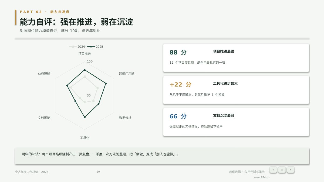Click the 项目推进最强 card heading

coord(224,51)
